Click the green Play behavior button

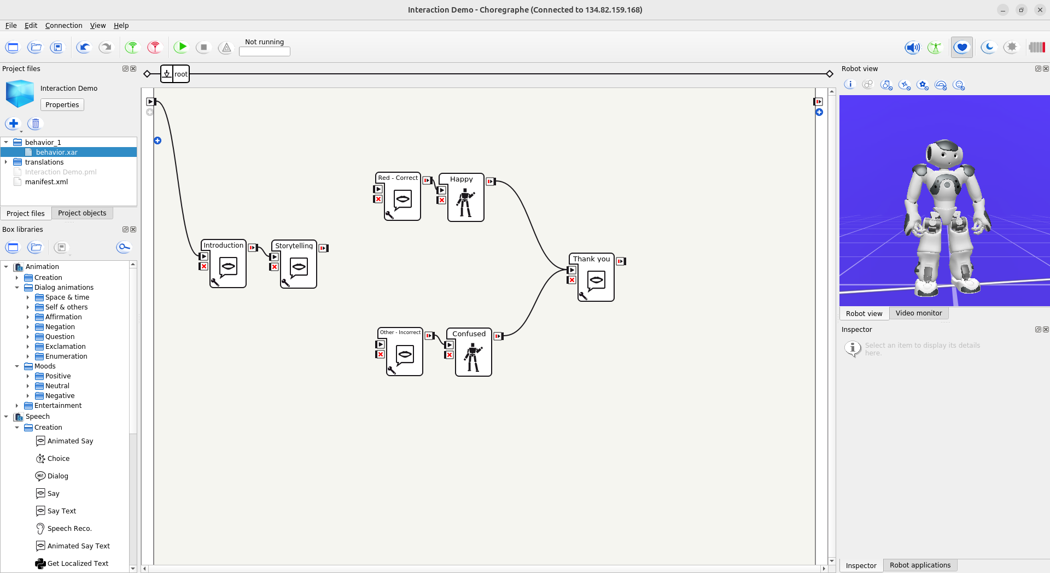[x=181, y=48]
